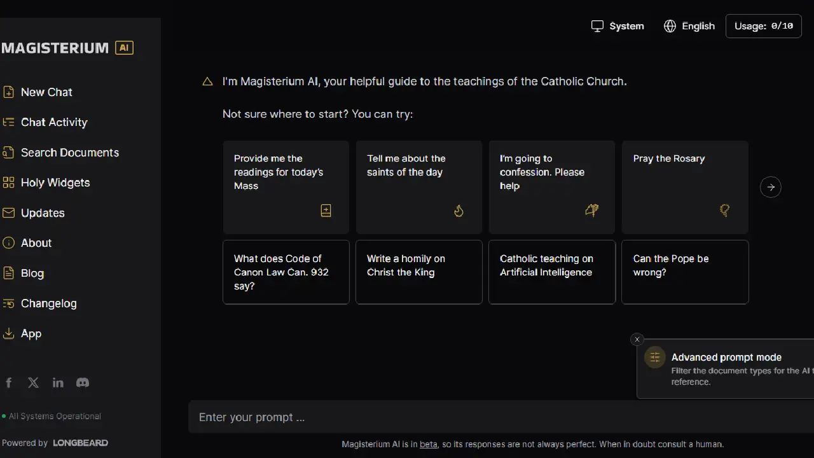
Task: View Updates from the sidebar
Action: coord(43,212)
